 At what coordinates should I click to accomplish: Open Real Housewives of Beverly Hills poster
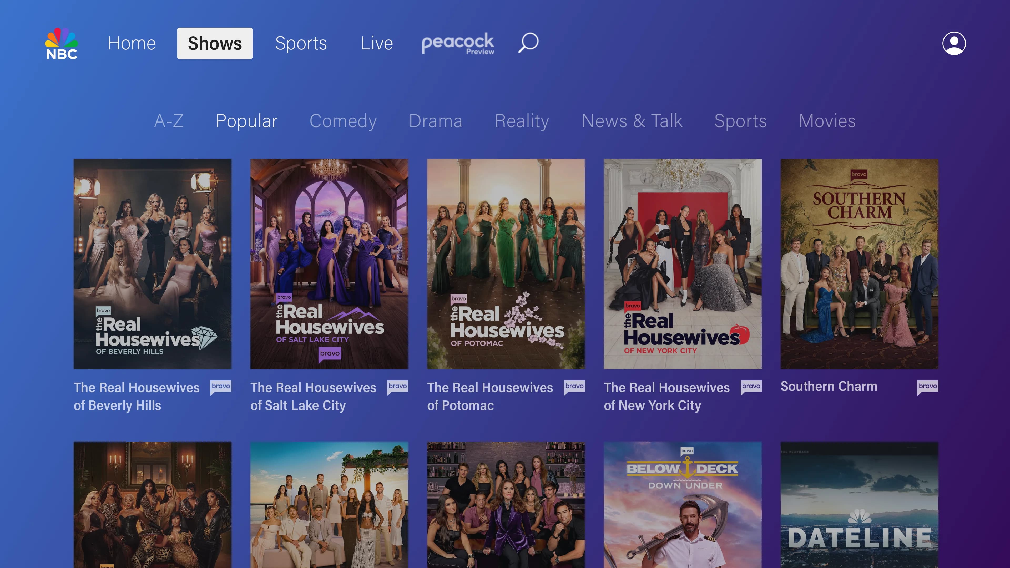click(x=153, y=264)
